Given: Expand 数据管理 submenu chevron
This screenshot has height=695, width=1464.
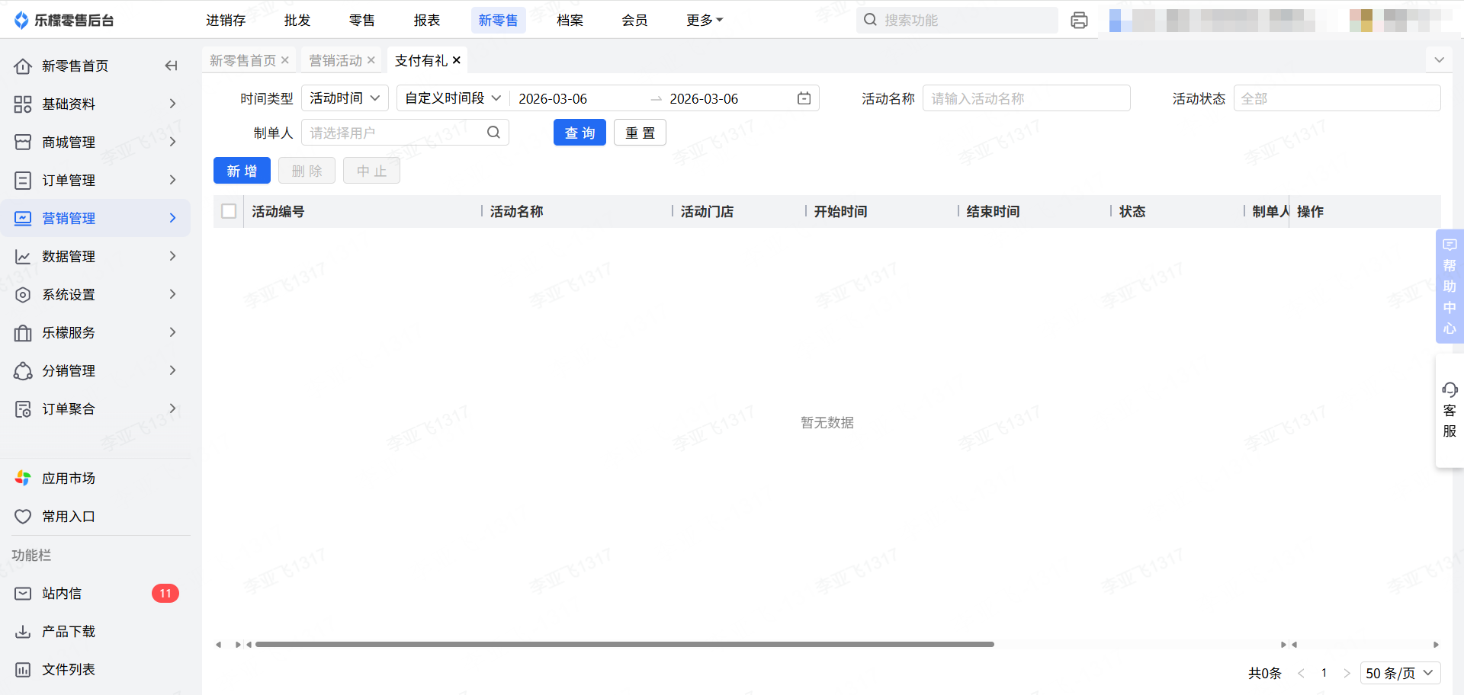Looking at the screenshot, I should point(173,257).
